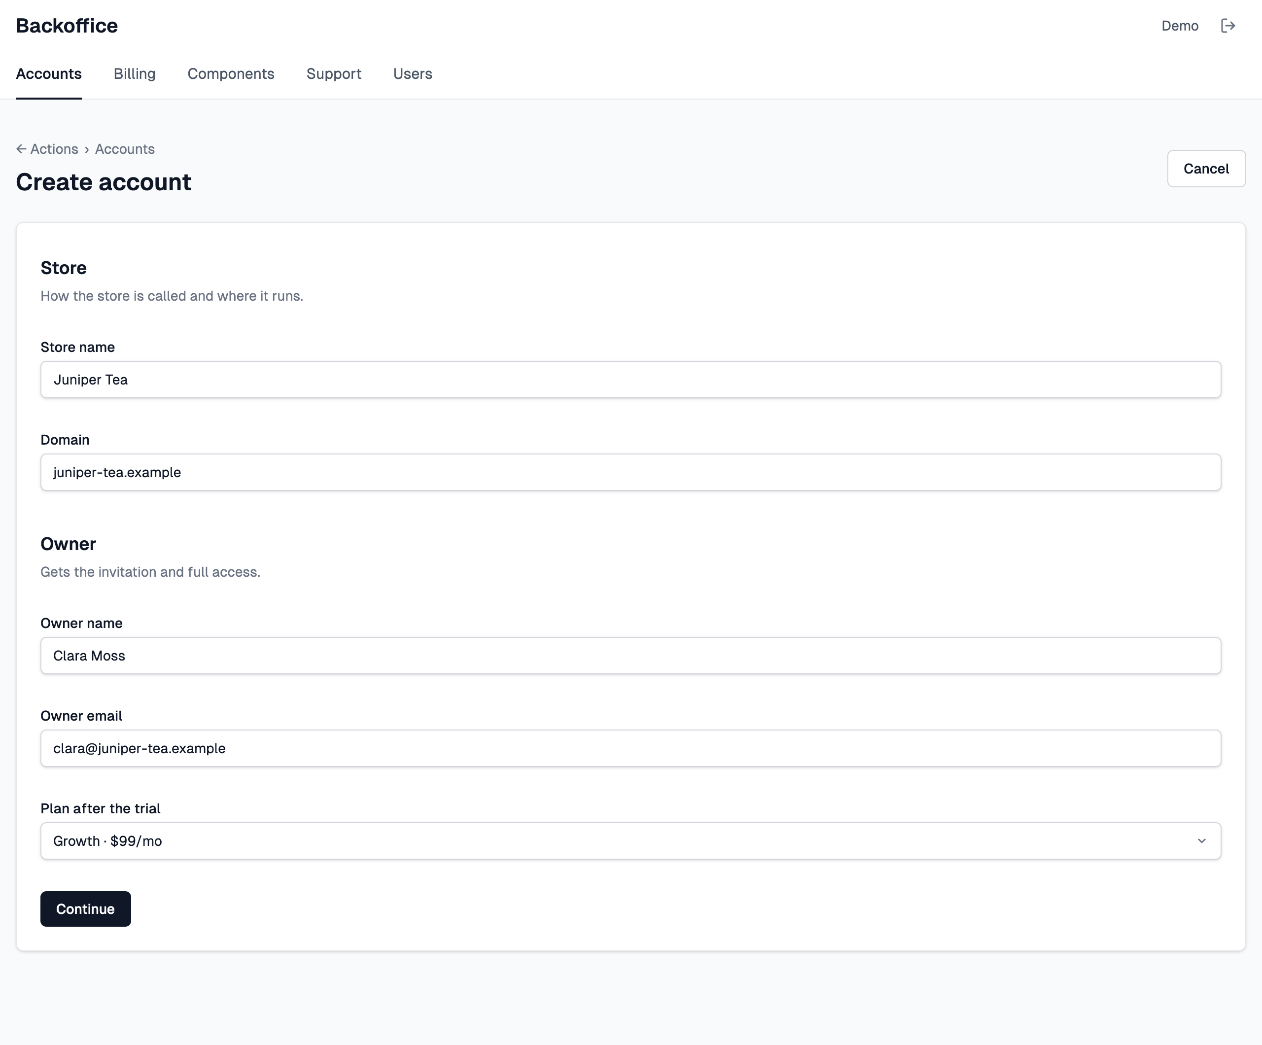This screenshot has width=1262, height=1045.
Task: Open the Plan after the trial dropdown
Action: 631,841
